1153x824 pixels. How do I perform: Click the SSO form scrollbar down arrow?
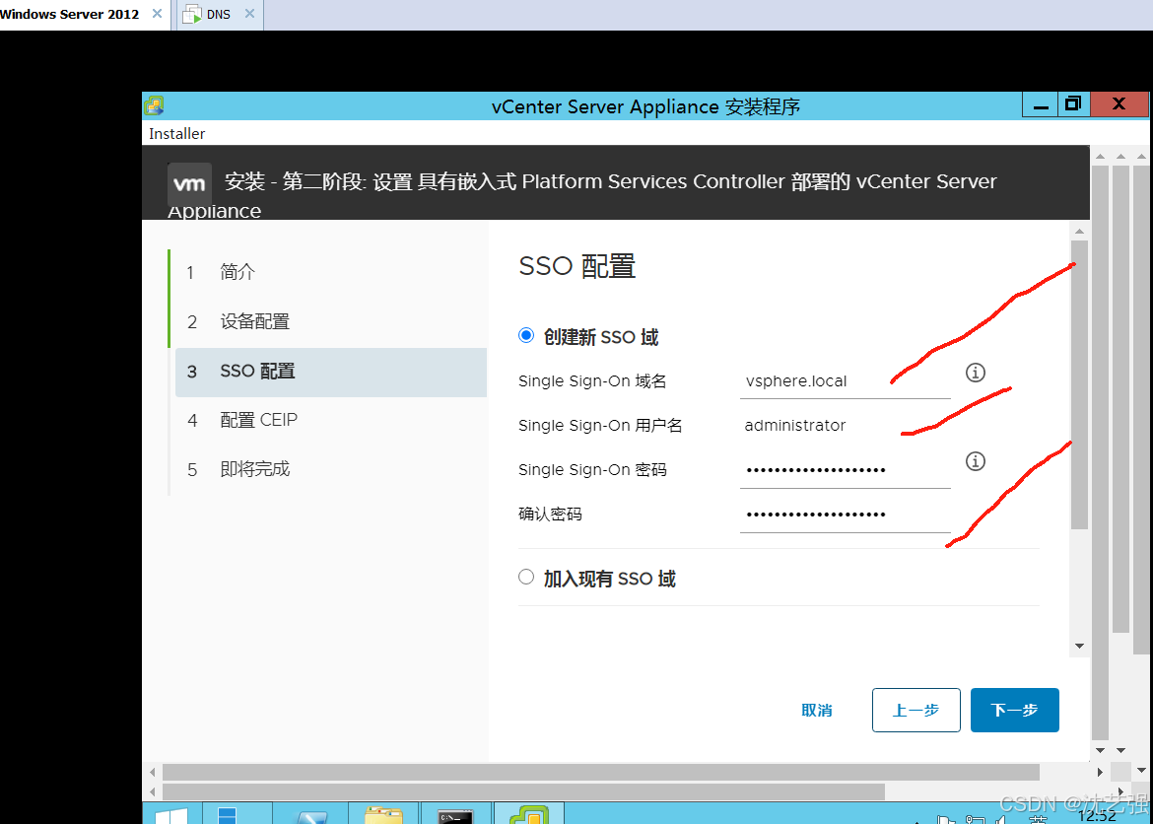pyautogui.click(x=1079, y=646)
